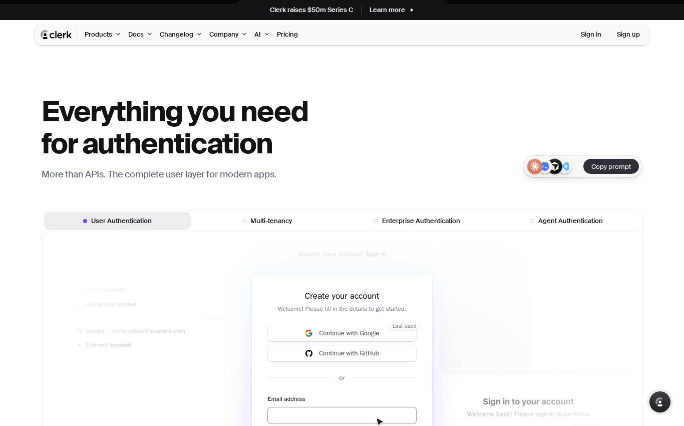
Task: Open the Enterprise Authentication tab
Action: 417,221
